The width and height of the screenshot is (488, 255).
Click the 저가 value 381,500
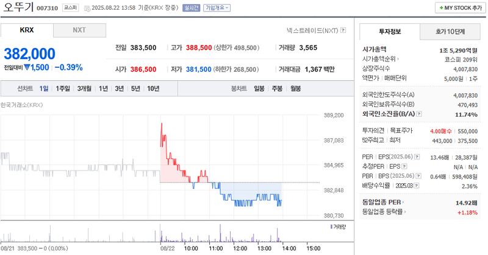coord(199,69)
